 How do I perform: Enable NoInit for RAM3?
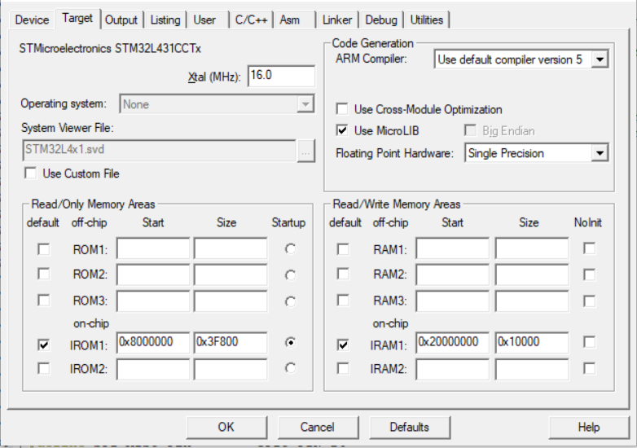click(589, 301)
